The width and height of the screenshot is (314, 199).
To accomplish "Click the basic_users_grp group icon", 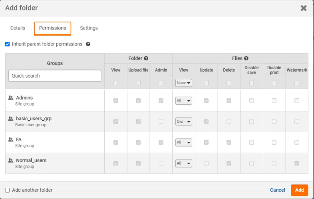I will click(x=11, y=119).
